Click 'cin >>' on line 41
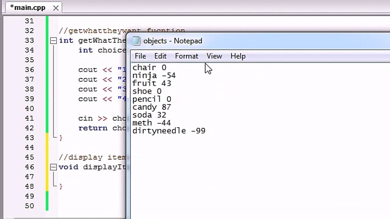390x219 pixels. 93,118
